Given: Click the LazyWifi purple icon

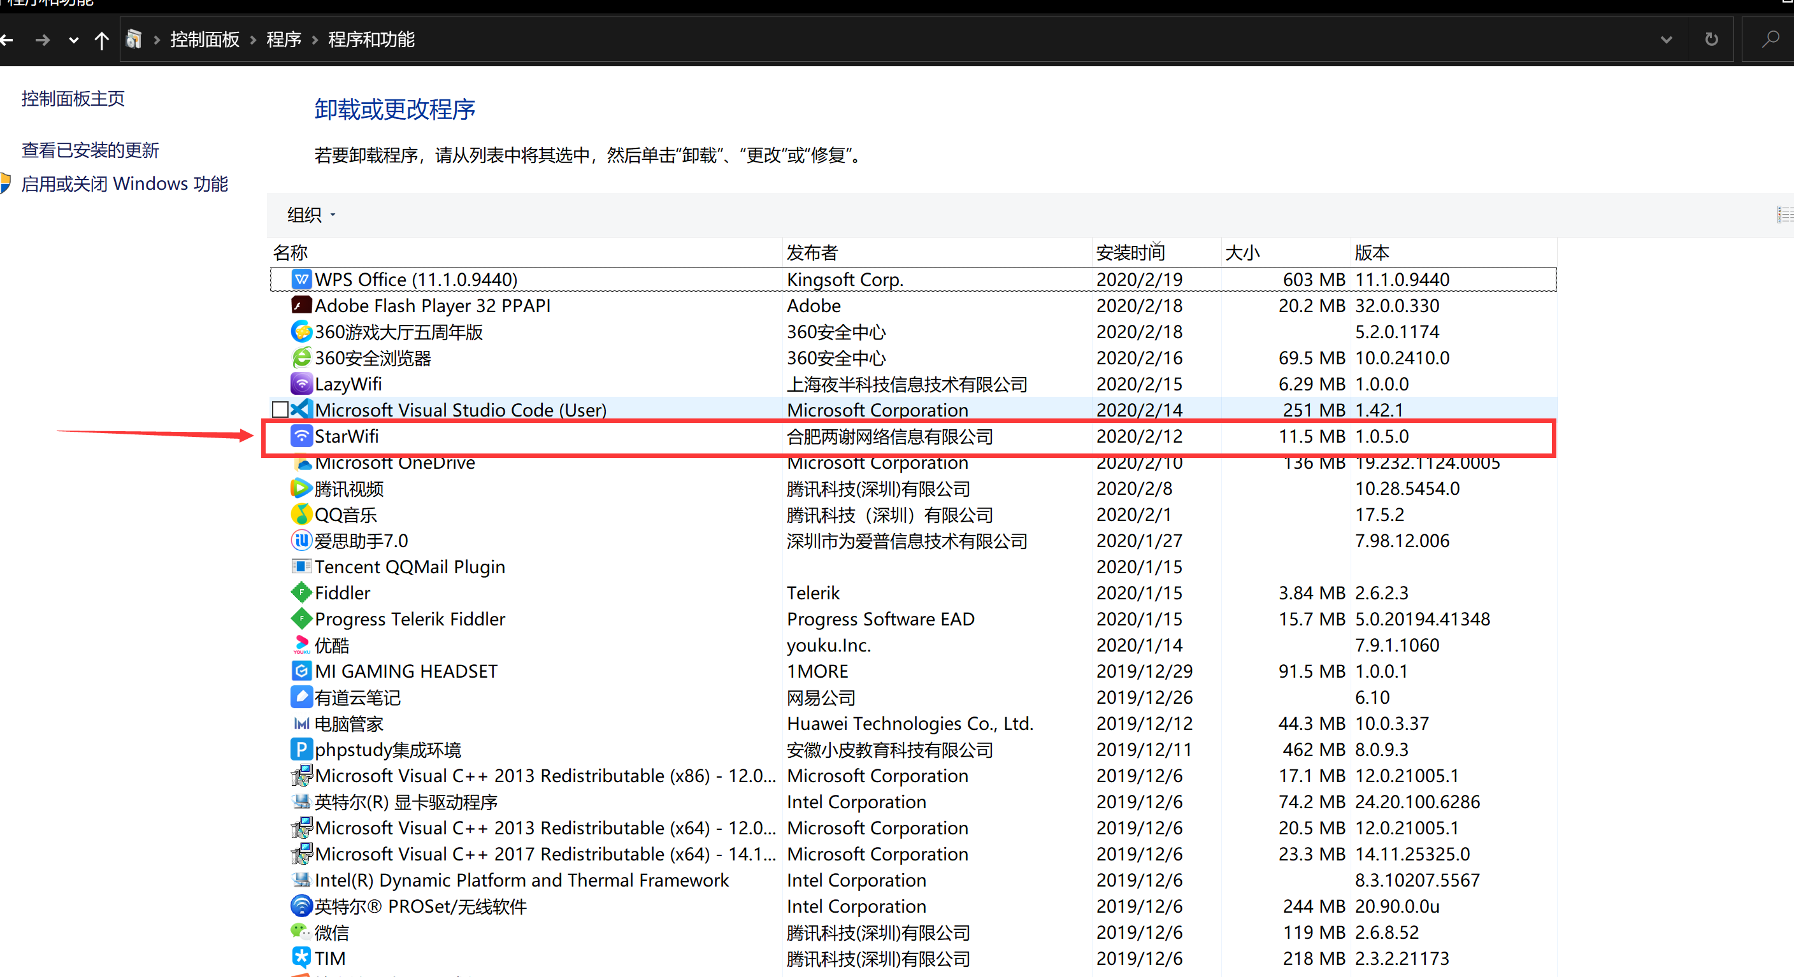Looking at the screenshot, I should tap(301, 383).
